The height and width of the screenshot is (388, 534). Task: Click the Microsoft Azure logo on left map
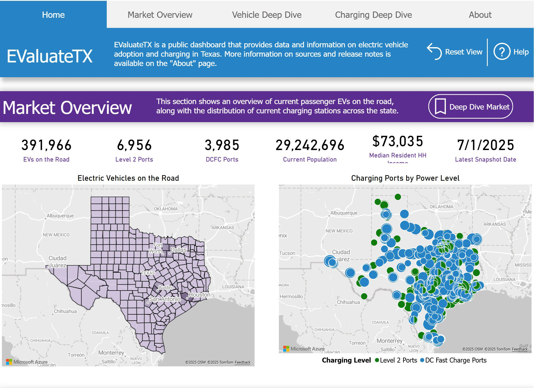point(9,362)
